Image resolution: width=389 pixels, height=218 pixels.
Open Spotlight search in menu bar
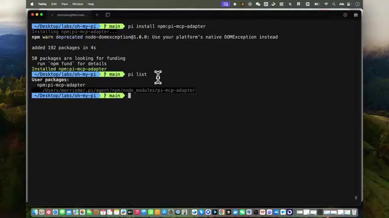point(334,4)
